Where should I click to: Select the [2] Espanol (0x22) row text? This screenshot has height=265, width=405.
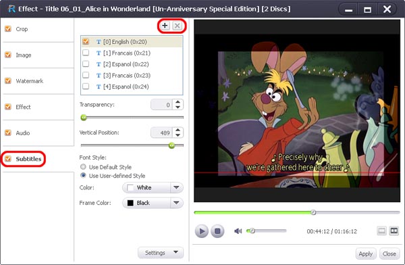126,64
